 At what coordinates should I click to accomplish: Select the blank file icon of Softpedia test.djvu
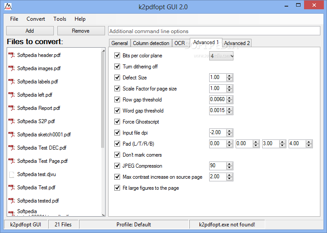(11, 174)
